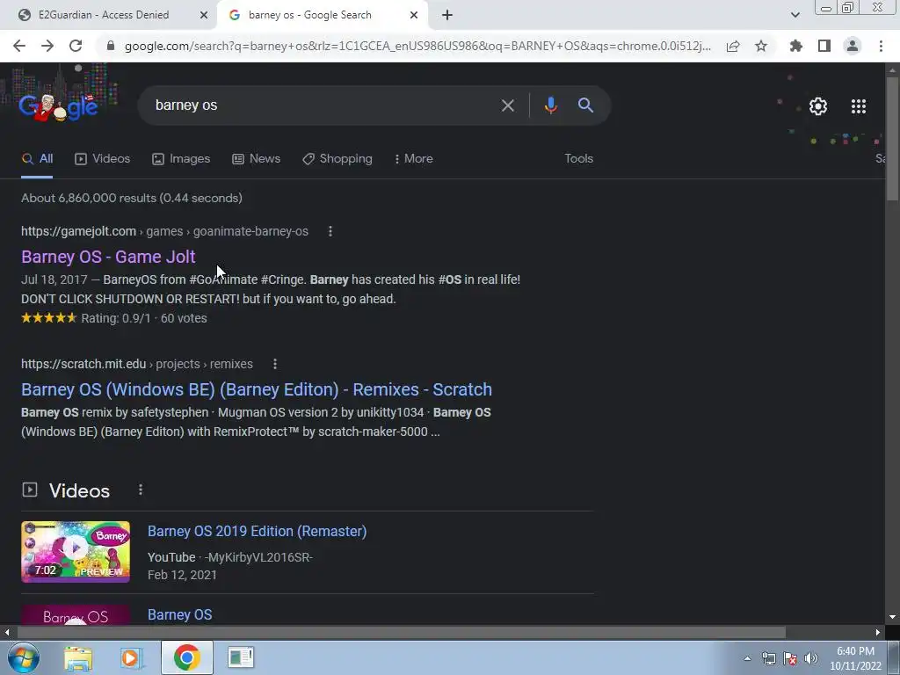Bookmark this page with the star icon
This screenshot has height=675, width=900.
[761, 46]
